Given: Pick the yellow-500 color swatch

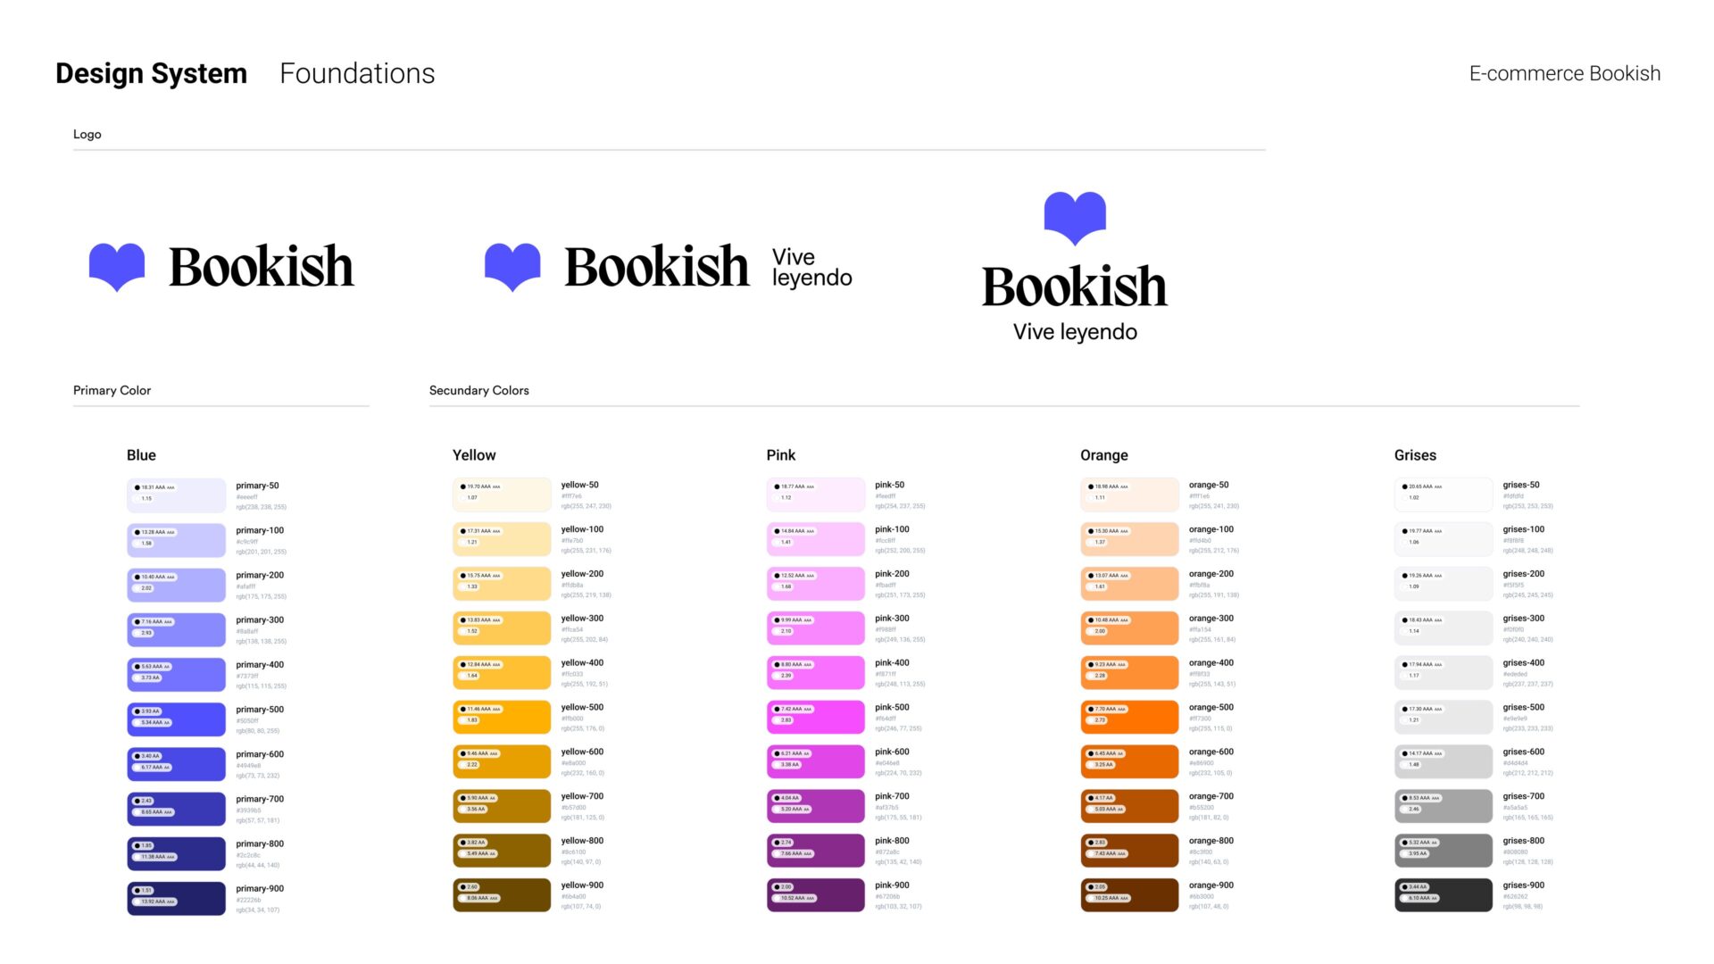Looking at the screenshot, I should pos(502,716).
